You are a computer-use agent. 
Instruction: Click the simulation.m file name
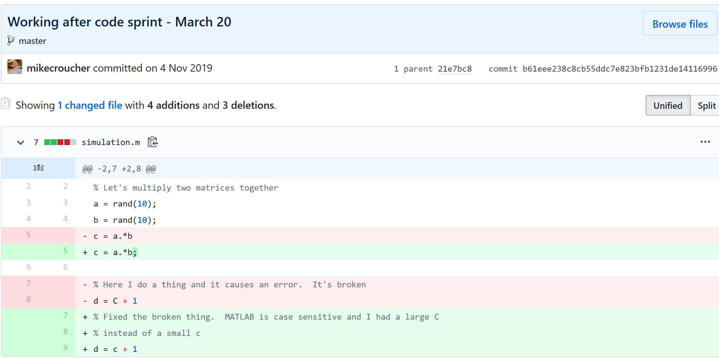(x=111, y=142)
